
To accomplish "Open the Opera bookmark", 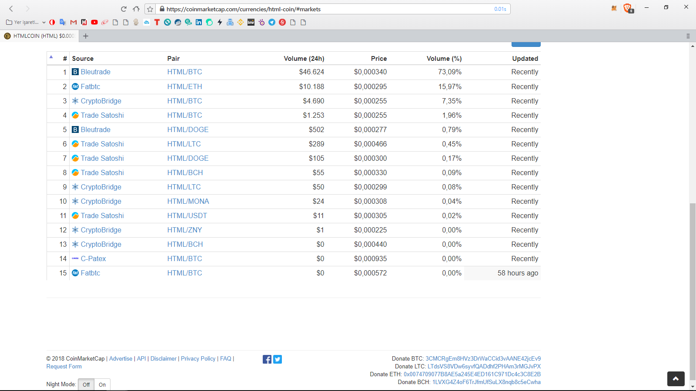I will pos(52,22).
